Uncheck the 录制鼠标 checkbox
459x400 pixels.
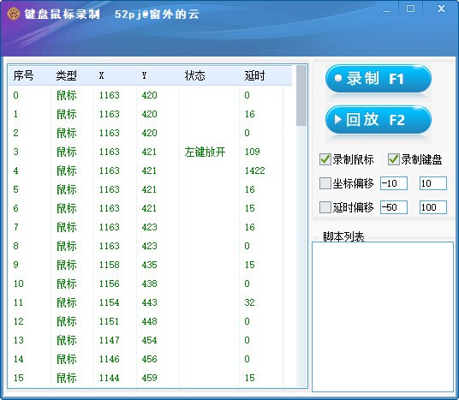coord(325,159)
